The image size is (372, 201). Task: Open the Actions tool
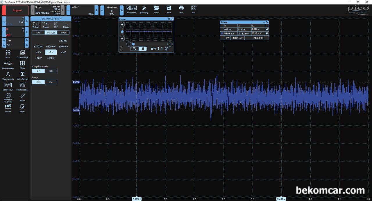click(8, 108)
